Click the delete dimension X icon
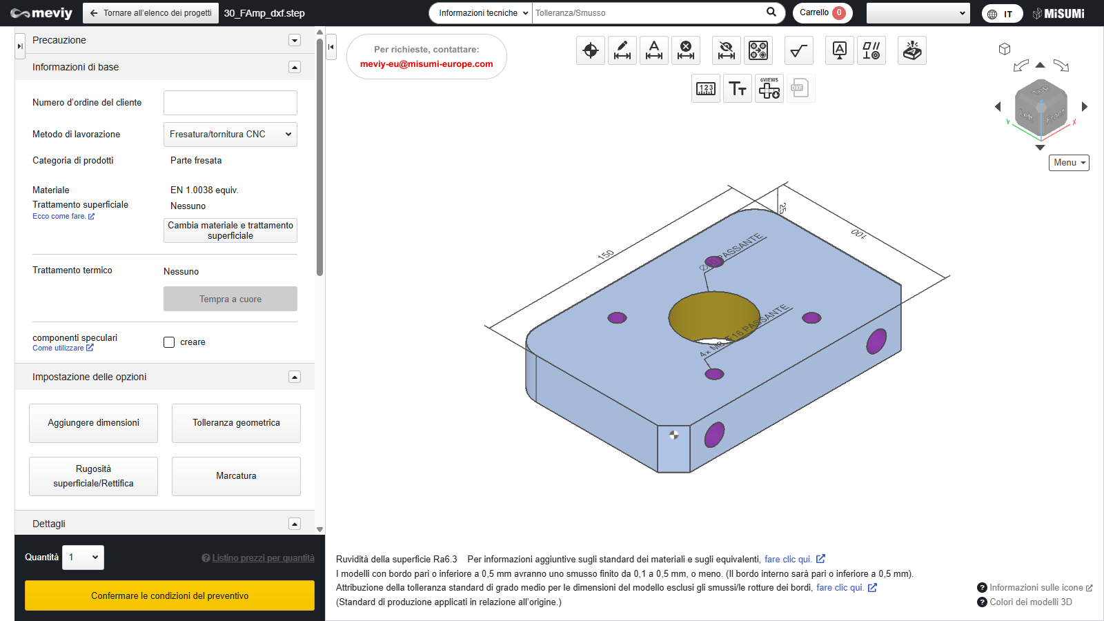The image size is (1104, 621). (686, 50)
